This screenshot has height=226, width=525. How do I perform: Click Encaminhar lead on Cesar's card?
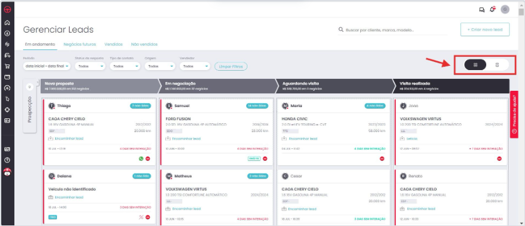(x=303, y=209)
